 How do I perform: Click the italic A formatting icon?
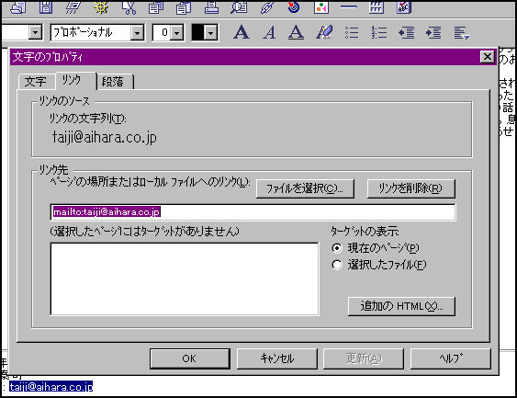tap(269, 32)
